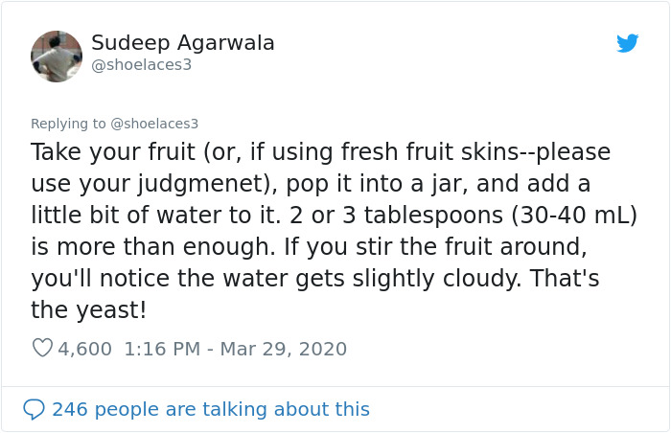Open the Sudeep Agarwala display name link
Image resolution: width=671 pixels, height=433 pixels.
(x=182, y=43)
